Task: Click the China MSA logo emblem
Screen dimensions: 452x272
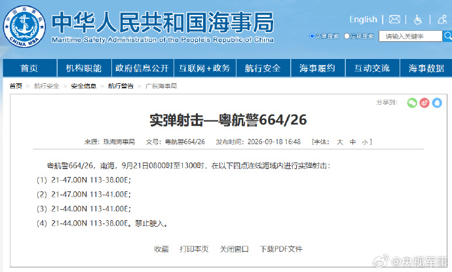Action: 24,26
